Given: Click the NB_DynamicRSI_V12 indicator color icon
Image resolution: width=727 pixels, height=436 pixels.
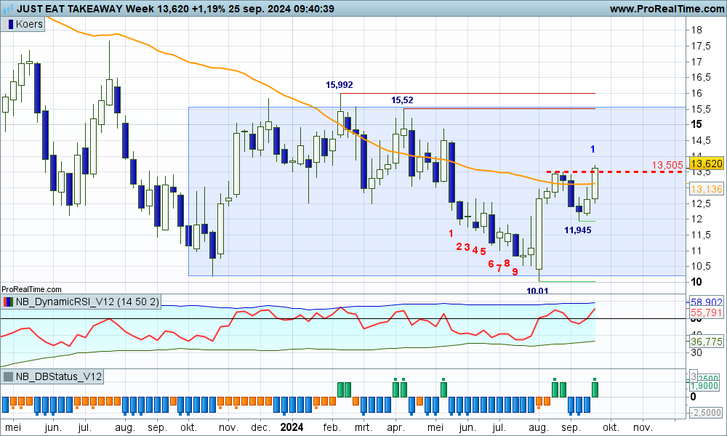Looking at the screenshot, I should [x=8, y=302].
